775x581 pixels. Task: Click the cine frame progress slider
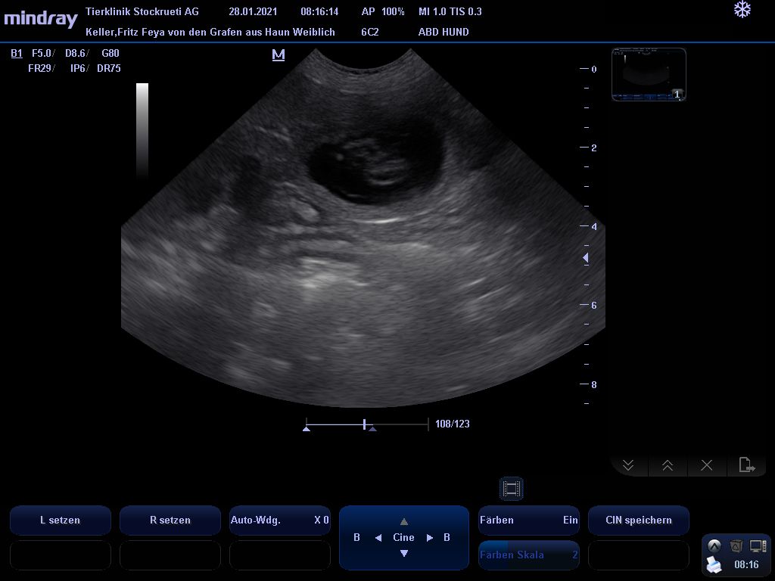click(x=366, y=424)
